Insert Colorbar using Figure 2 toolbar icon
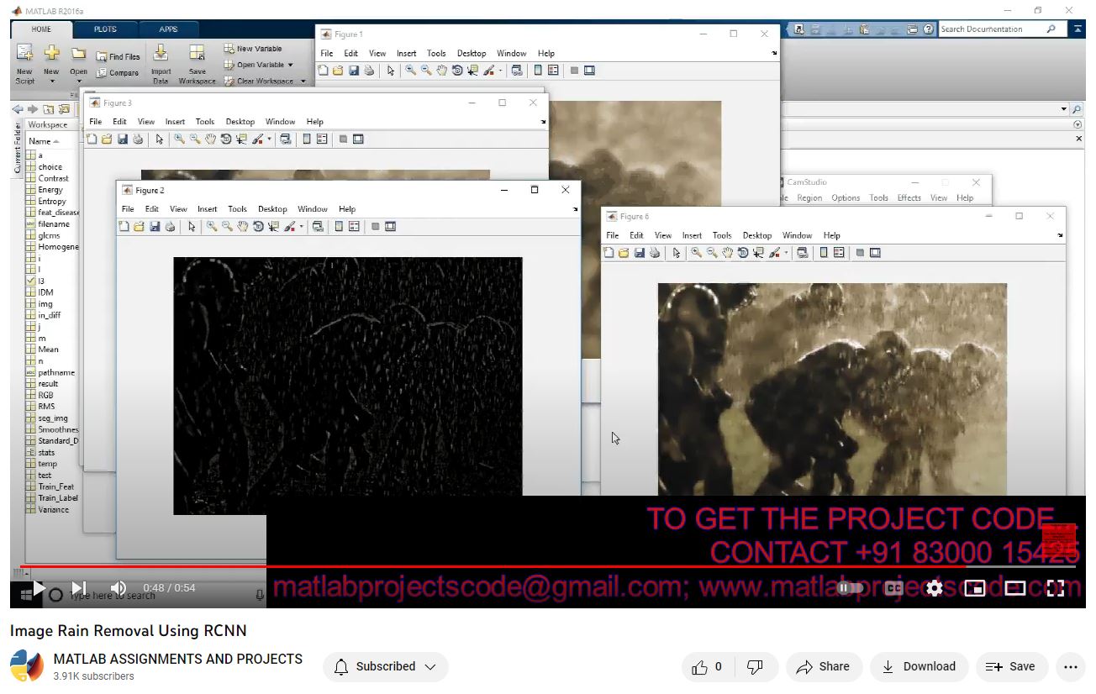Viewport: 1096px width, 694px height. pos(338,227)
